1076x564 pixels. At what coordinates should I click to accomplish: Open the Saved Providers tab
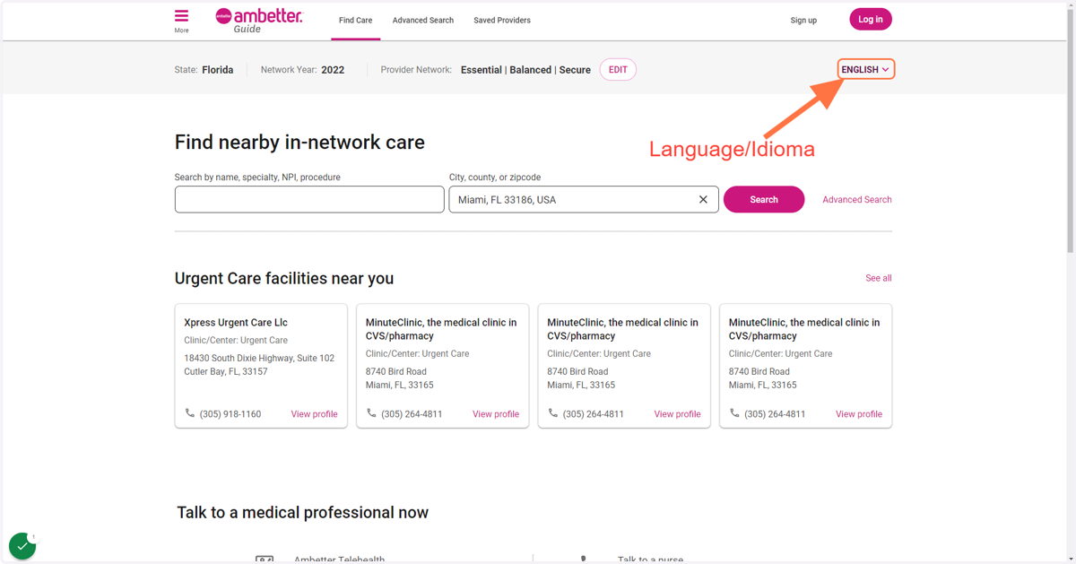502,20
